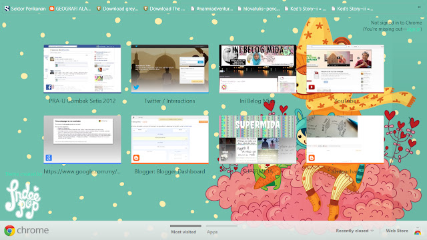Click the Twitter bird icon on thumbnail
This screenshot has width=427, height=240.
(136, 87)
